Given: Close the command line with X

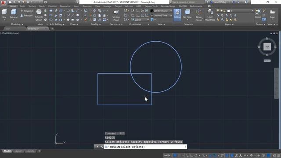Looking at the screenshot, I should (x=97, y=147).
